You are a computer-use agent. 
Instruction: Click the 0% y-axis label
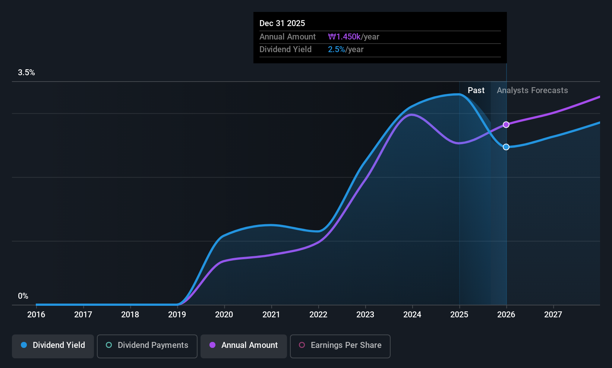pos(23,296)
